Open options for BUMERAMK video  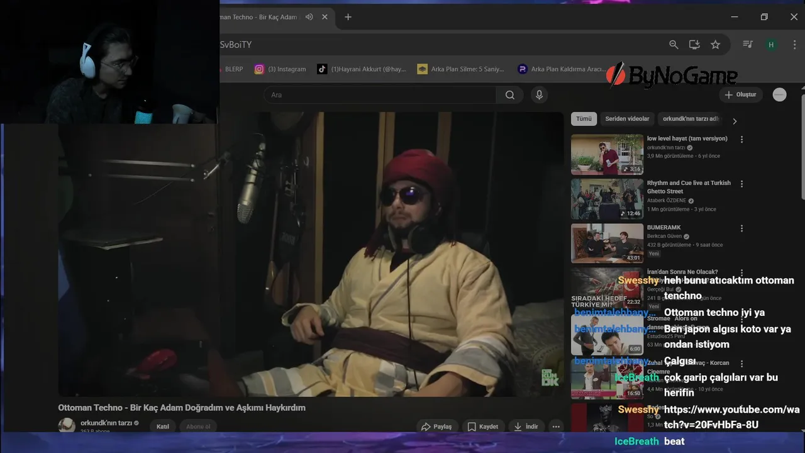[x=742, y=229]
